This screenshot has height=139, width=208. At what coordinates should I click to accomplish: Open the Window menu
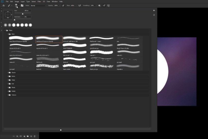[54, 2]
